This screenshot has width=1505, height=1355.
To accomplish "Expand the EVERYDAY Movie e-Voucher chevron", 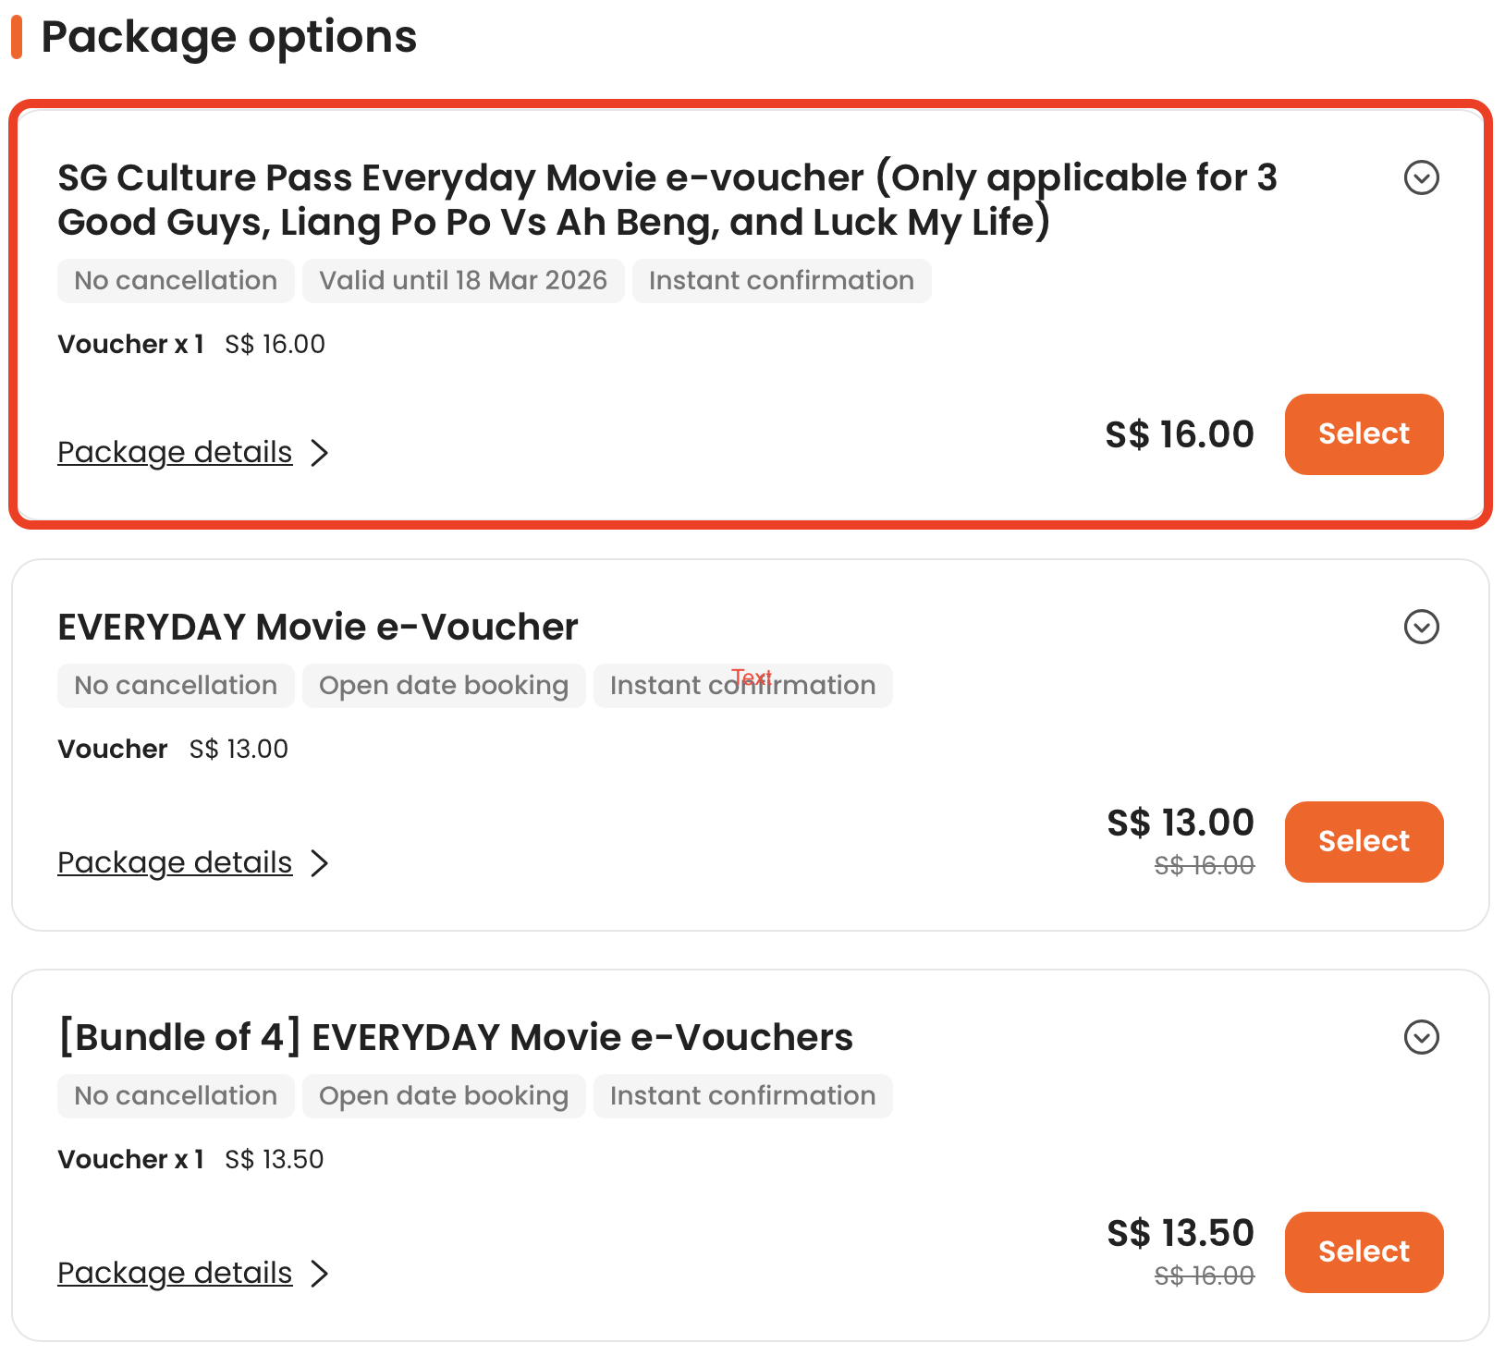I will [x=1421, y=627].
